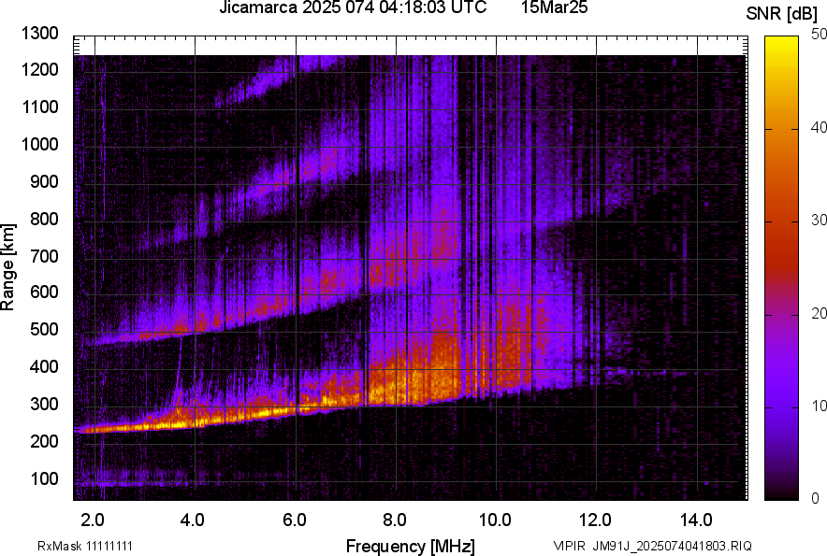
Task: Click the date label '15Mar25'
Action: (x=555, y=7)
